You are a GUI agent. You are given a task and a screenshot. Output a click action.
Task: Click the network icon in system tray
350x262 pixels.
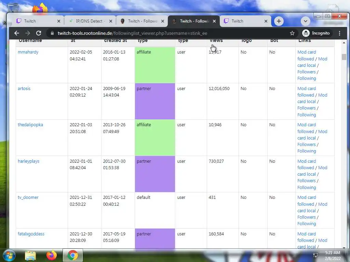point(315,255)
